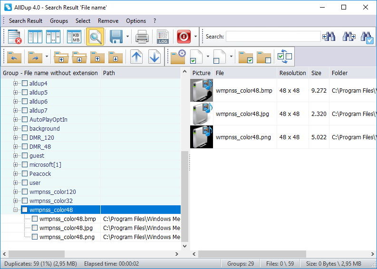Open the save icon dropdown arrow

click(x=127, y=37)
